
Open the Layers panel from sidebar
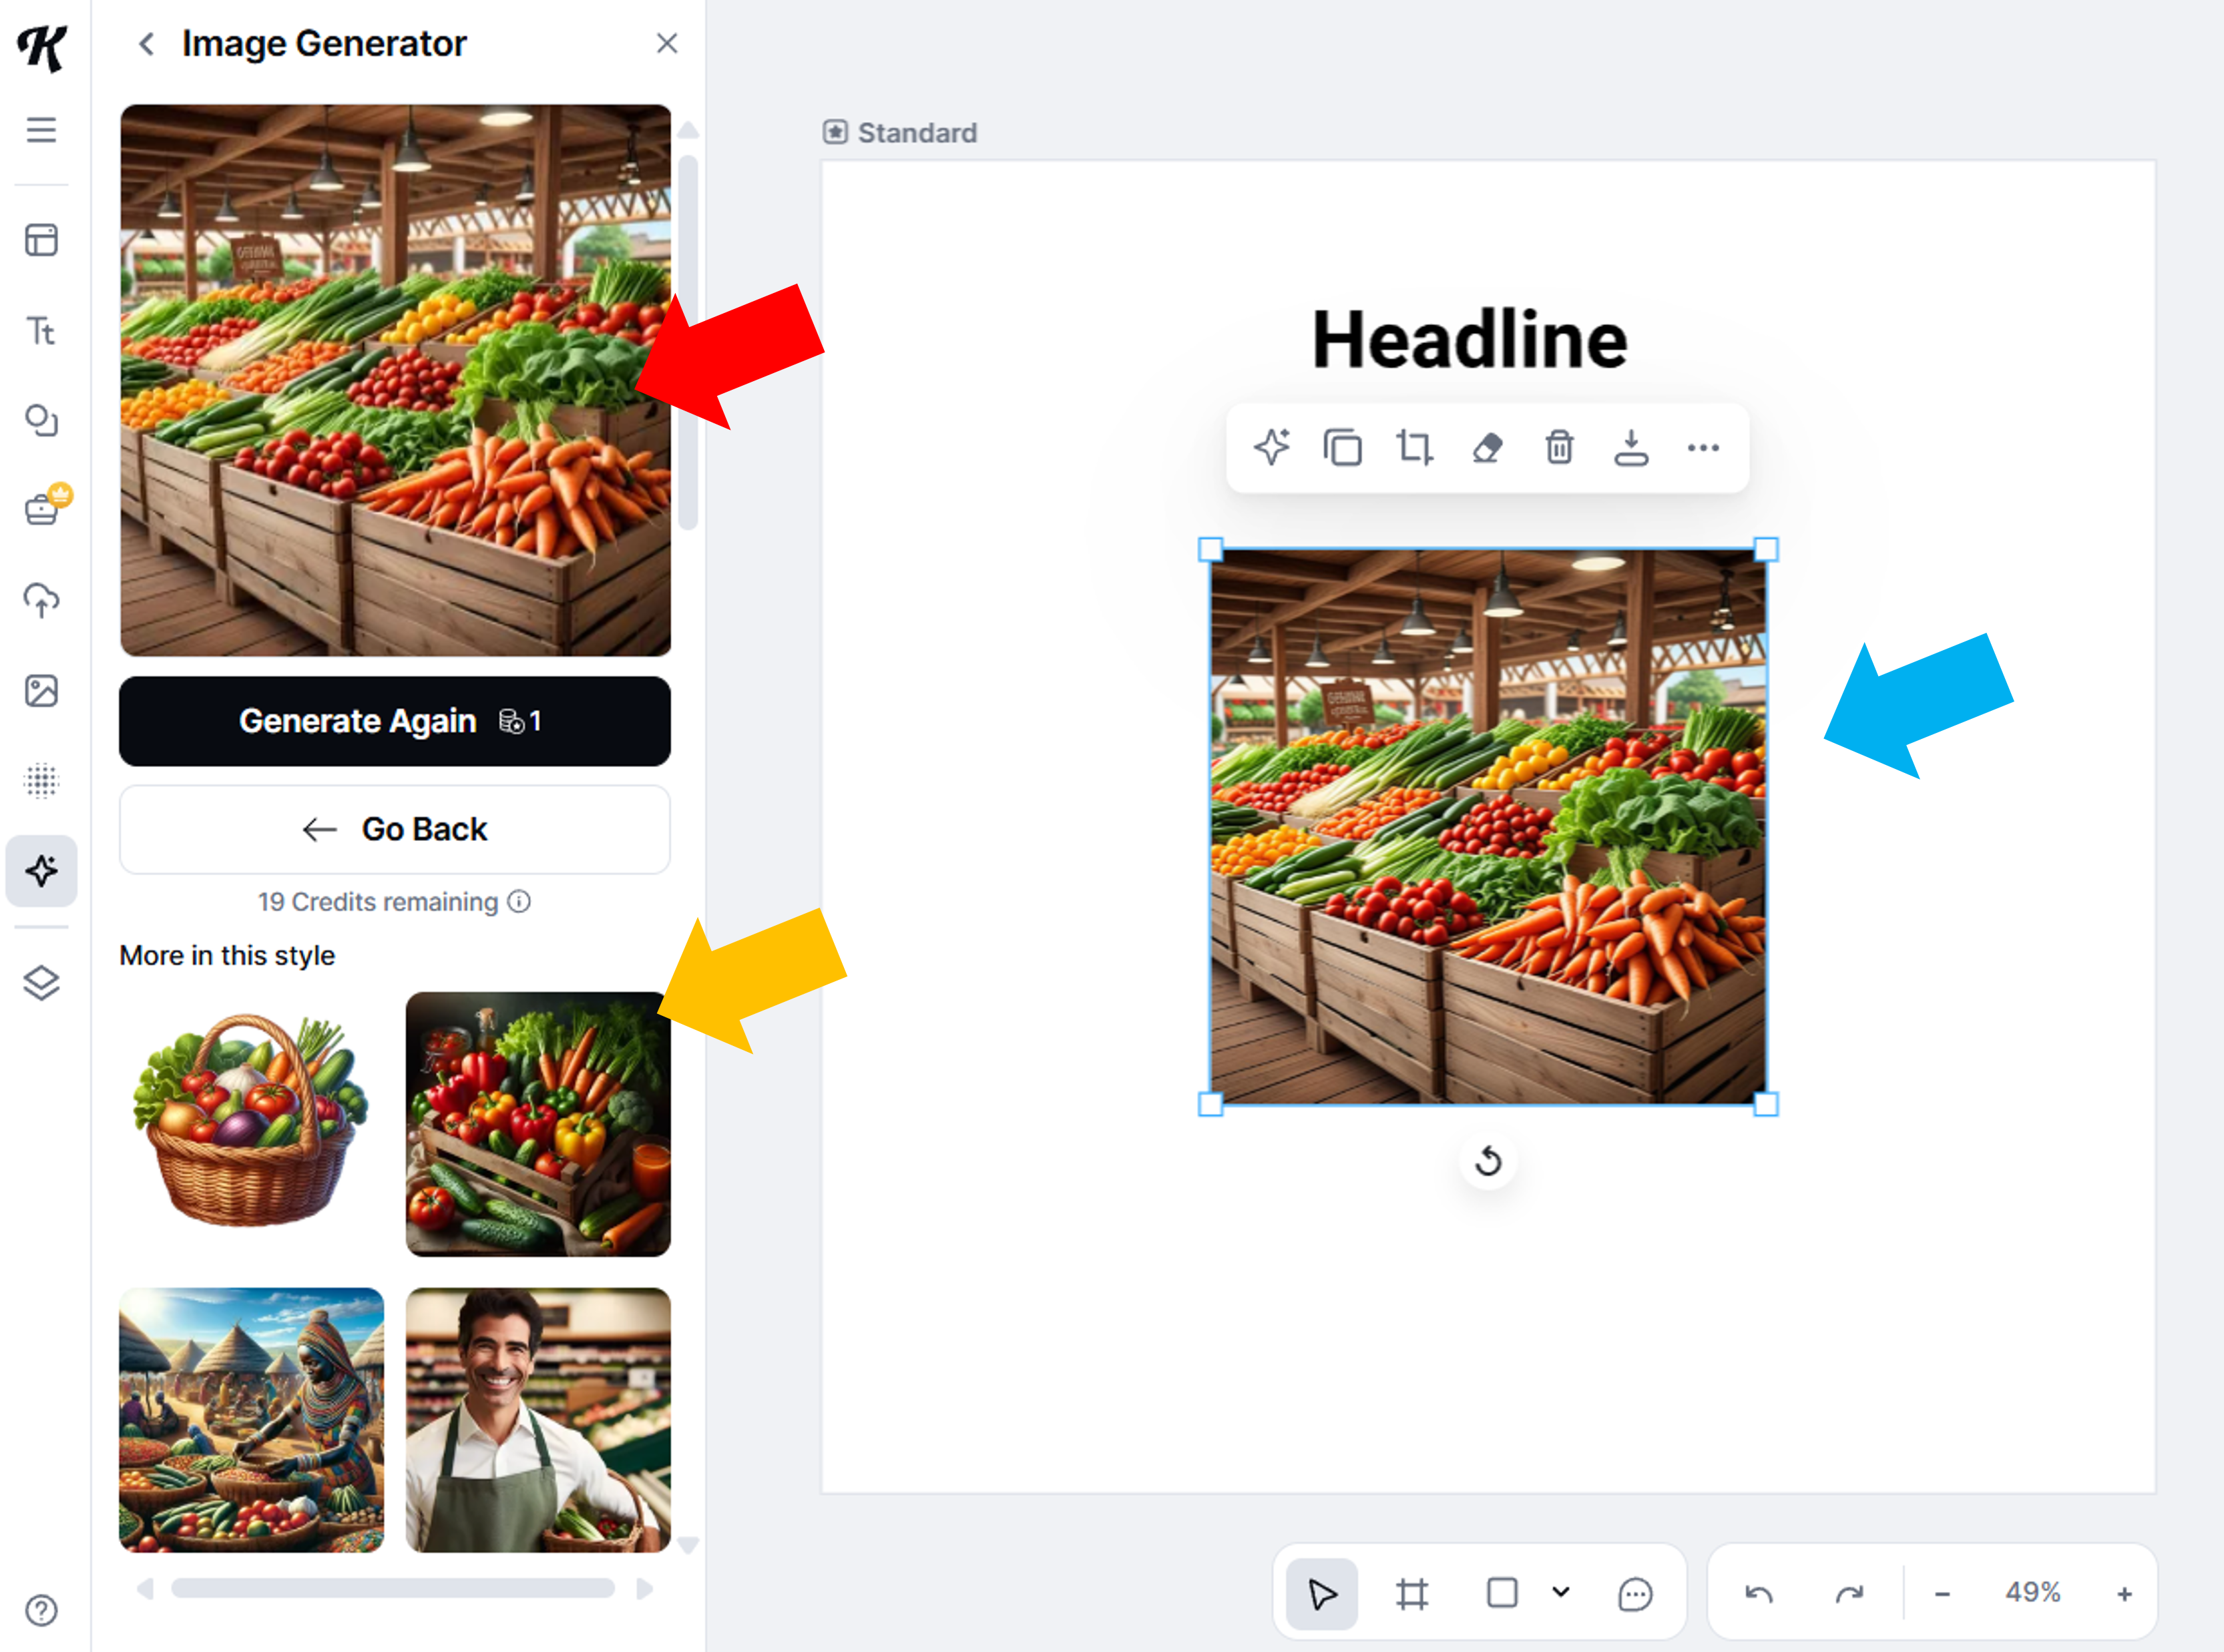tap(41, 983)
